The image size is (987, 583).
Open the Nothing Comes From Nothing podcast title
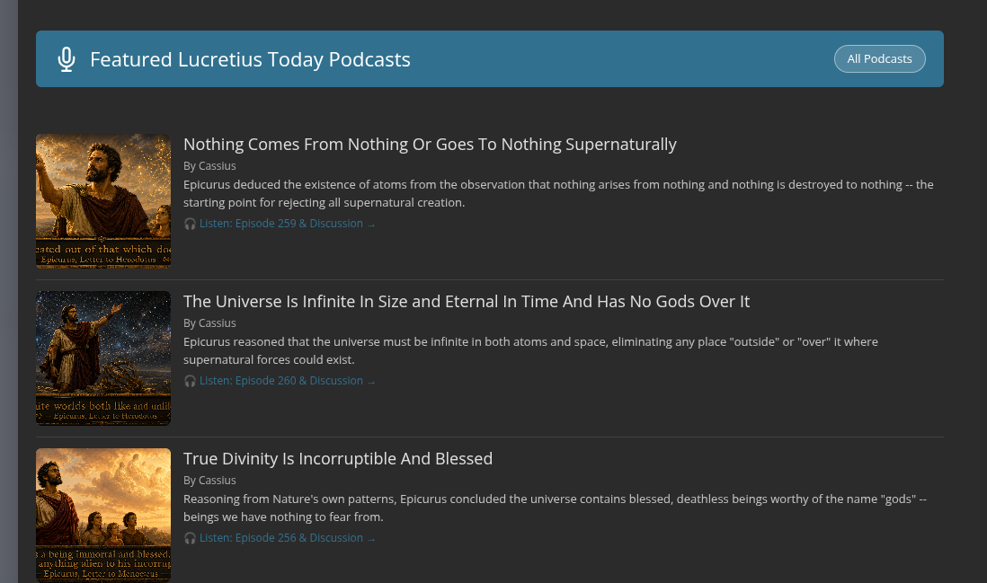pyautogui.click(x=430, y=144)
